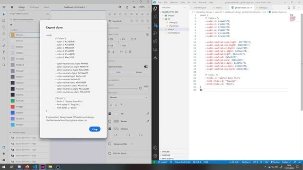Enable the Border checkbox
This screenshot has height=170, width=303.
pos(110,121)
